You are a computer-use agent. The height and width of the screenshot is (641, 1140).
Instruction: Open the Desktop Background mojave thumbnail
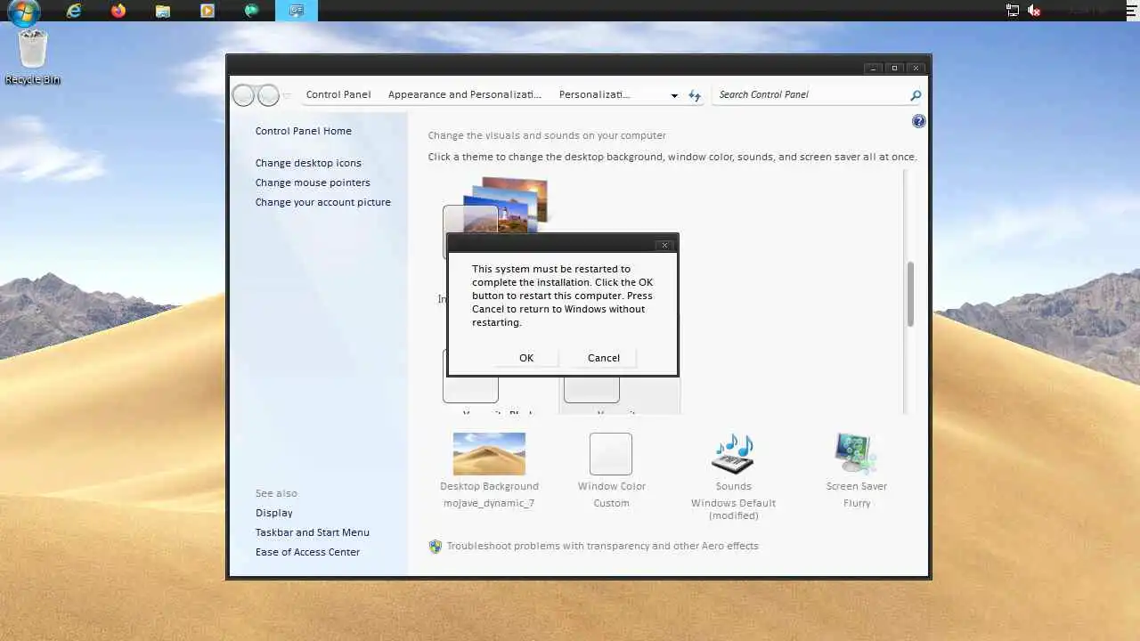pyautogui.click(x=489, y=454)
